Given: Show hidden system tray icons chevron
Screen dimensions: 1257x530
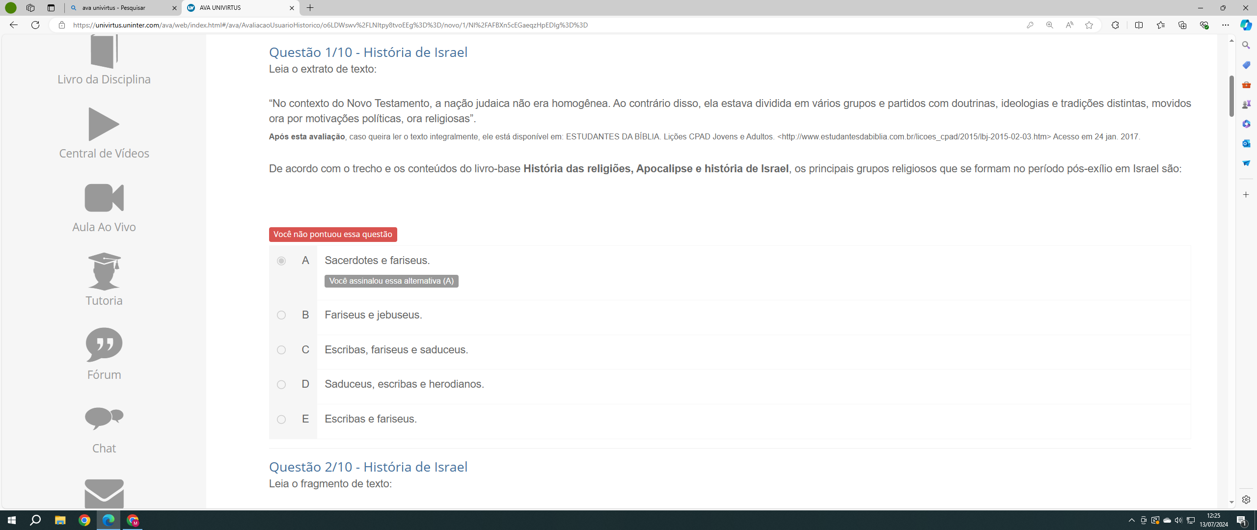Looking at the screenshot, I should coord(1131,520).
